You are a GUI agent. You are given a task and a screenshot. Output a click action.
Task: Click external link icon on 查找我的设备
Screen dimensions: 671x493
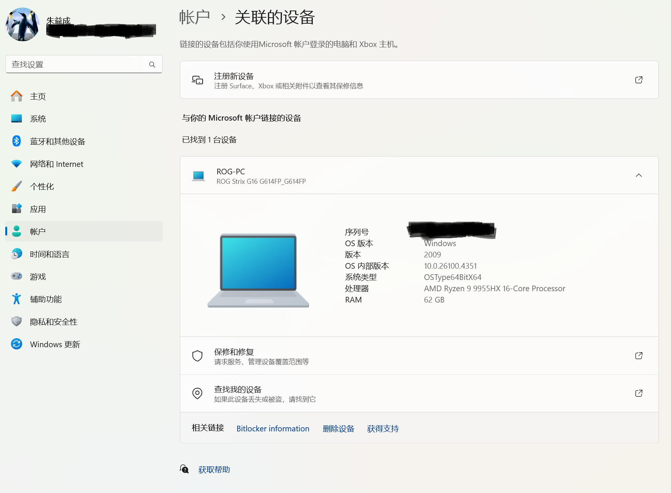point(639,393)
